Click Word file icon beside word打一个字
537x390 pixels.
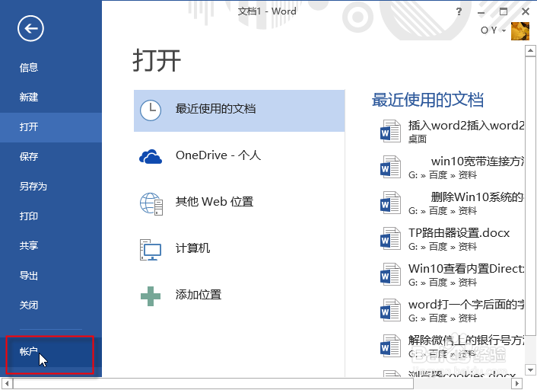pyautogui.click(x=390, y=310)
